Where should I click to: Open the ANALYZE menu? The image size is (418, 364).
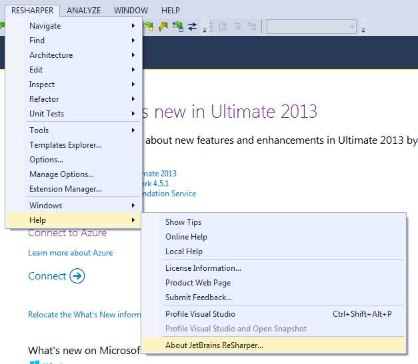coord(84,11)
